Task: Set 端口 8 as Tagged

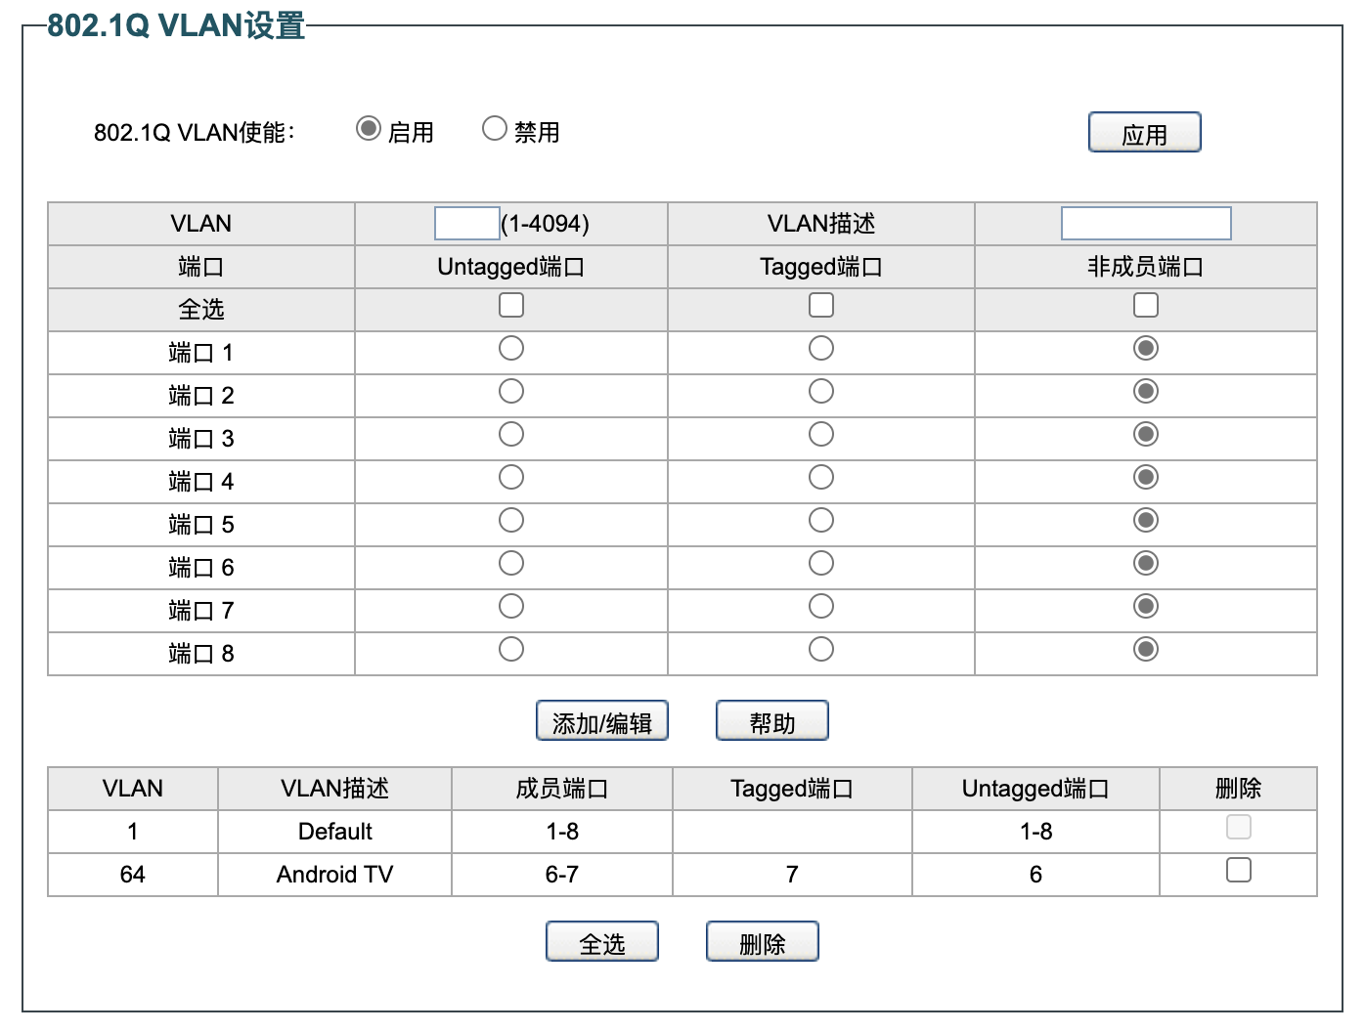Action: click(821, 650)
